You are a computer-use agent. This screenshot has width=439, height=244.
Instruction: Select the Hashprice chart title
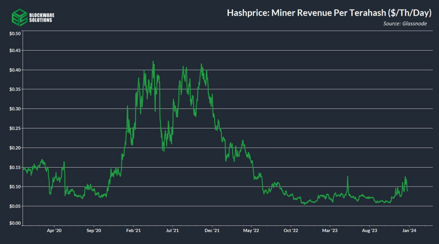pyautogui.click(x=327, y=13)
